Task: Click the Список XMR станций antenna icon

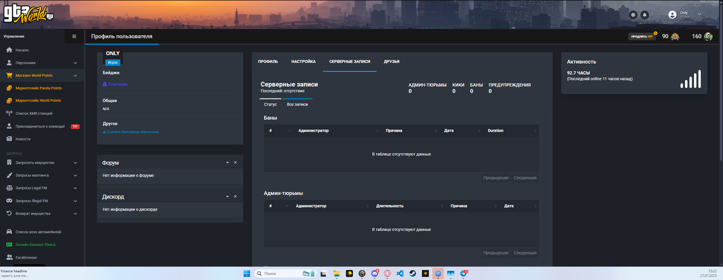Action: (9, 113)
